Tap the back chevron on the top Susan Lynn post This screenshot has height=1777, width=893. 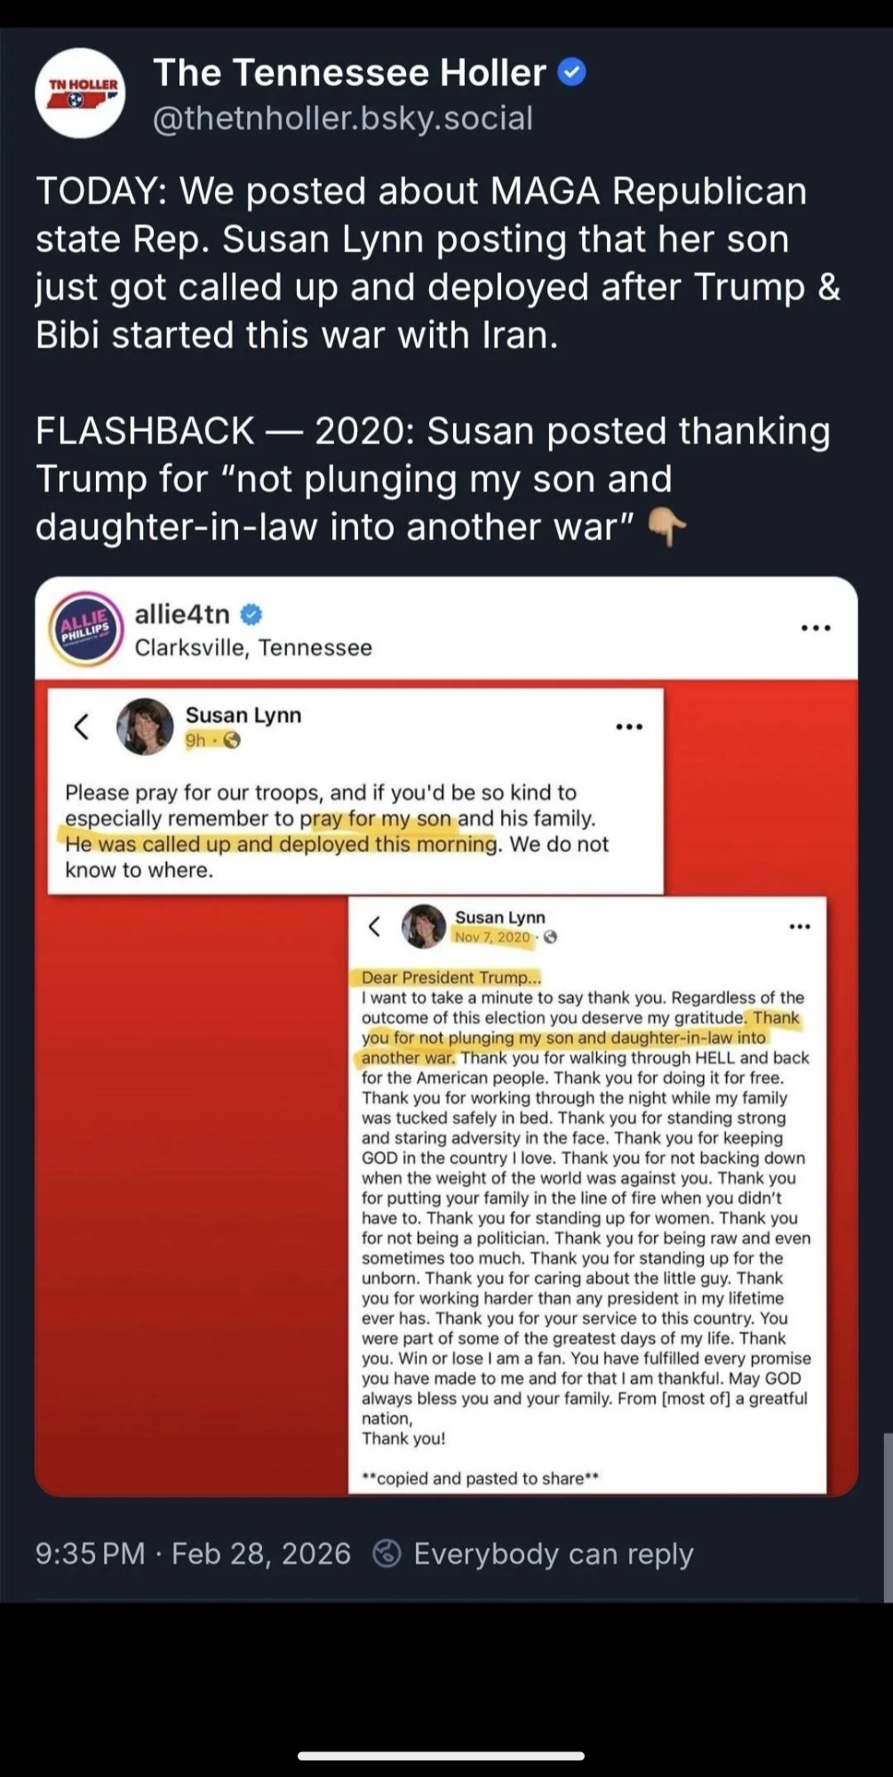[x=82, y=727]
